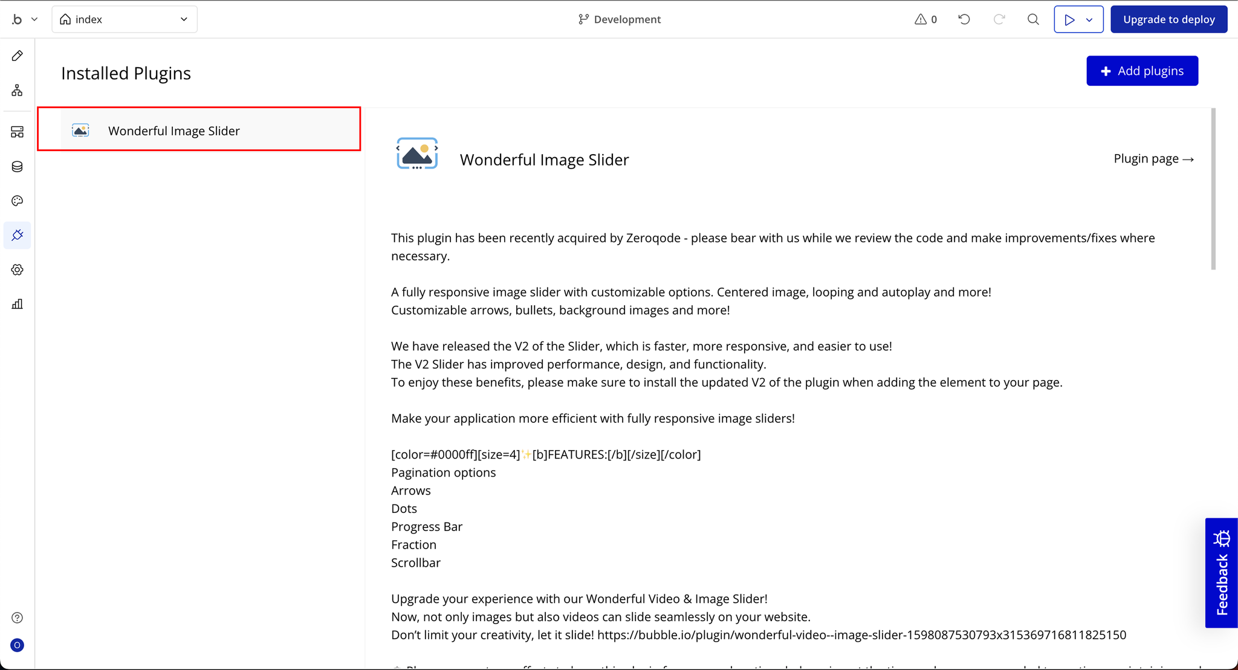Open the Design tab pencil icon
Viewport: 1238px width, 670px height.
17,56
